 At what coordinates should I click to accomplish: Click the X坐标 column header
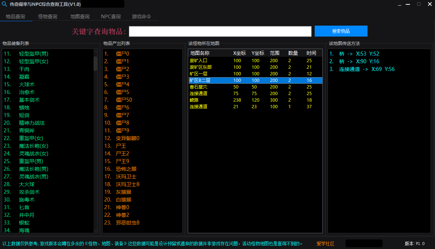tap(240, 53)
